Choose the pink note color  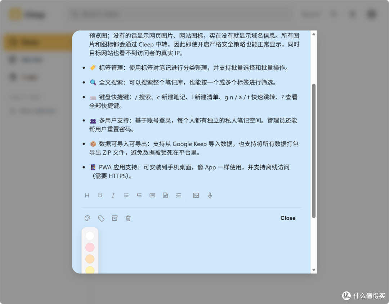pyautogui.click(x=90, y=247)
